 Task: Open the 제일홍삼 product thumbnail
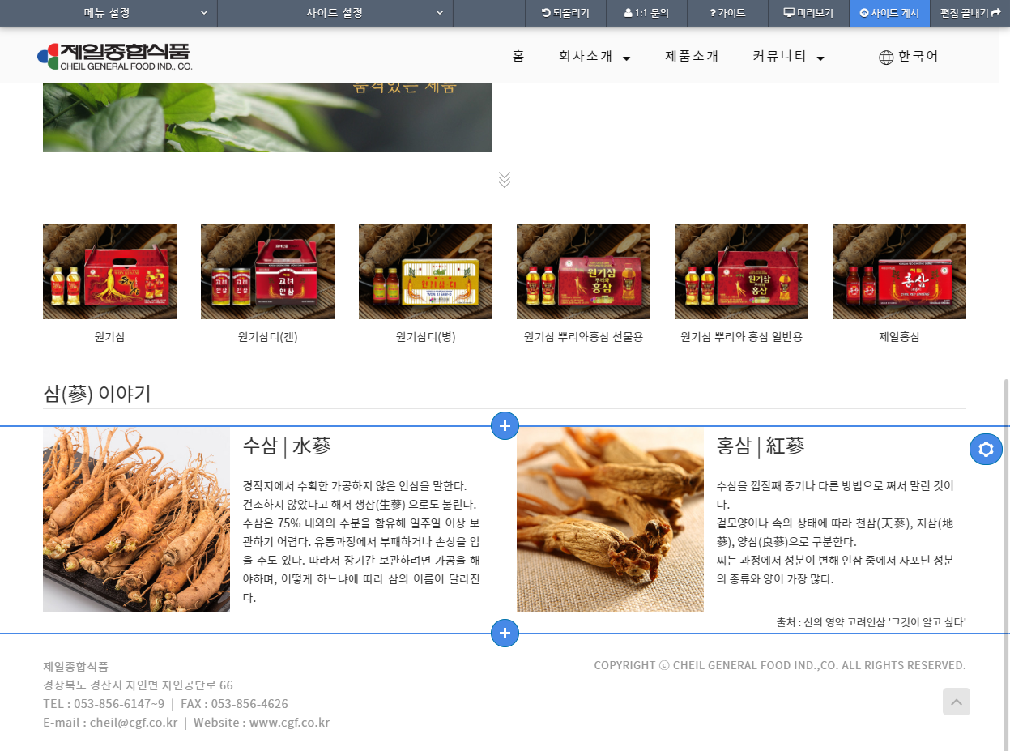pos(899,271)
